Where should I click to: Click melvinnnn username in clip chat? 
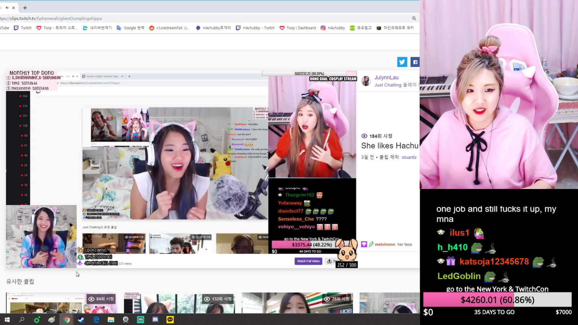pyautogui.click(x=385, y=244)
